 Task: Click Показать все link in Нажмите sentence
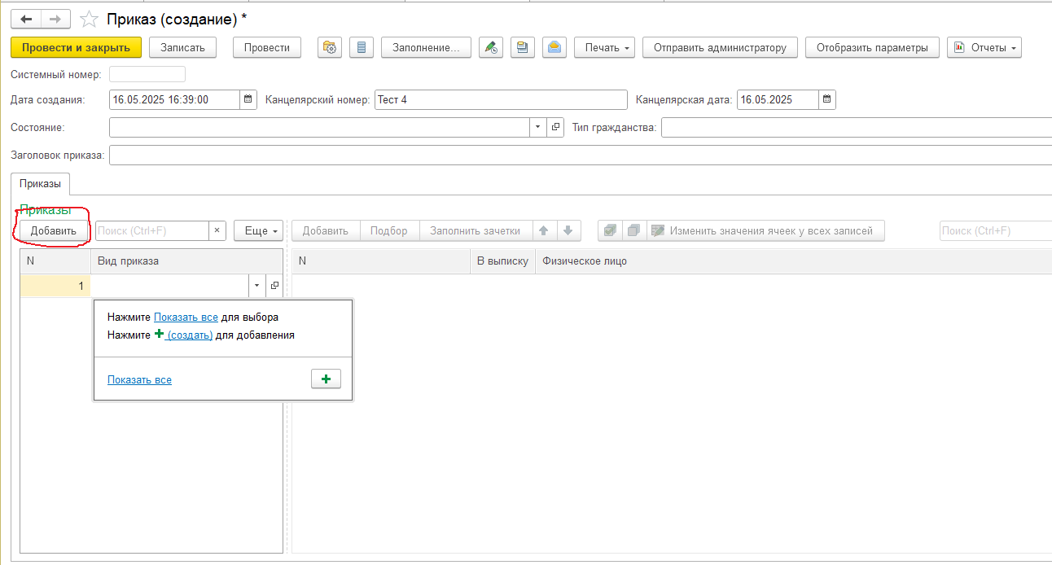[x=186, y=318]
